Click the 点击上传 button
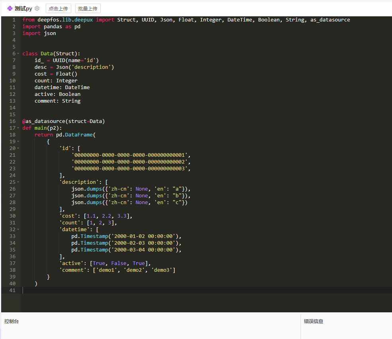Screen dimensions: 392x339 pyautogui.click(x=58, y=8)
